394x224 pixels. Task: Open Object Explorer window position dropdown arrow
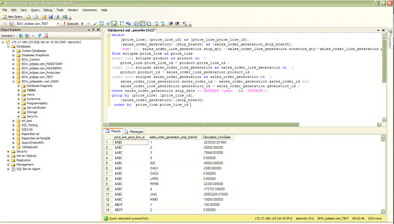(x=89, y=30)
